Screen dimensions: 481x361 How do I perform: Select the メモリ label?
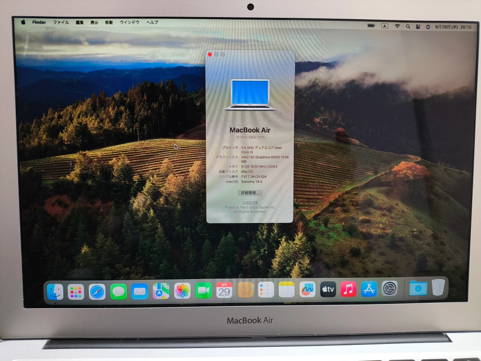click(x=233, y=166)
